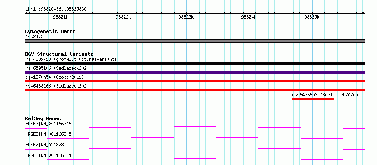Click the 98824k ruler tick label
This screenshot has width=377, height=165.
pos(249,17)
